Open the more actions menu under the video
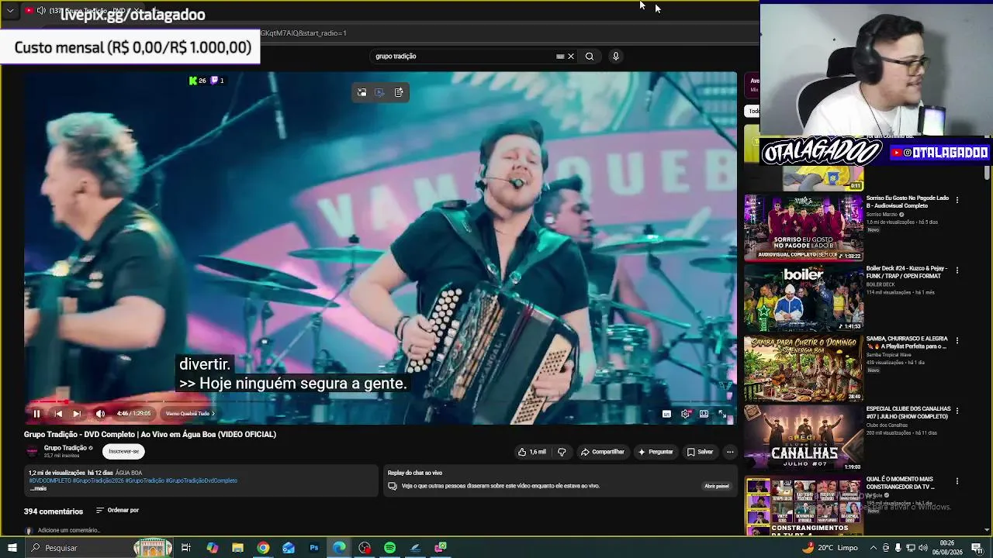 pos(730,452)
